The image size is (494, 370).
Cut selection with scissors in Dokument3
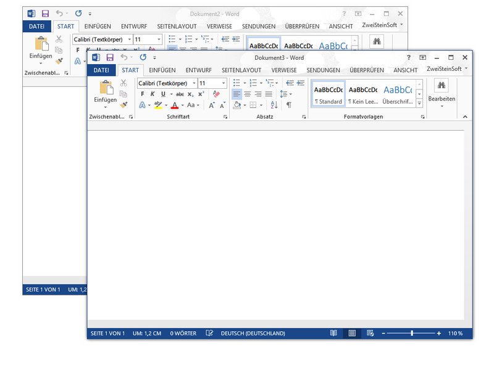pos(123,83)
